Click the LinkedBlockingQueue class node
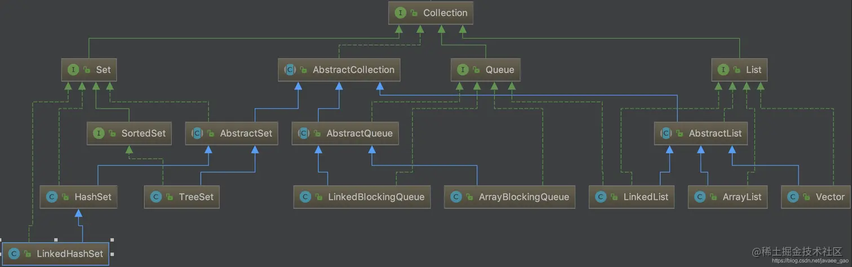This screenshot has height=267, width=852. pos(362,197)
